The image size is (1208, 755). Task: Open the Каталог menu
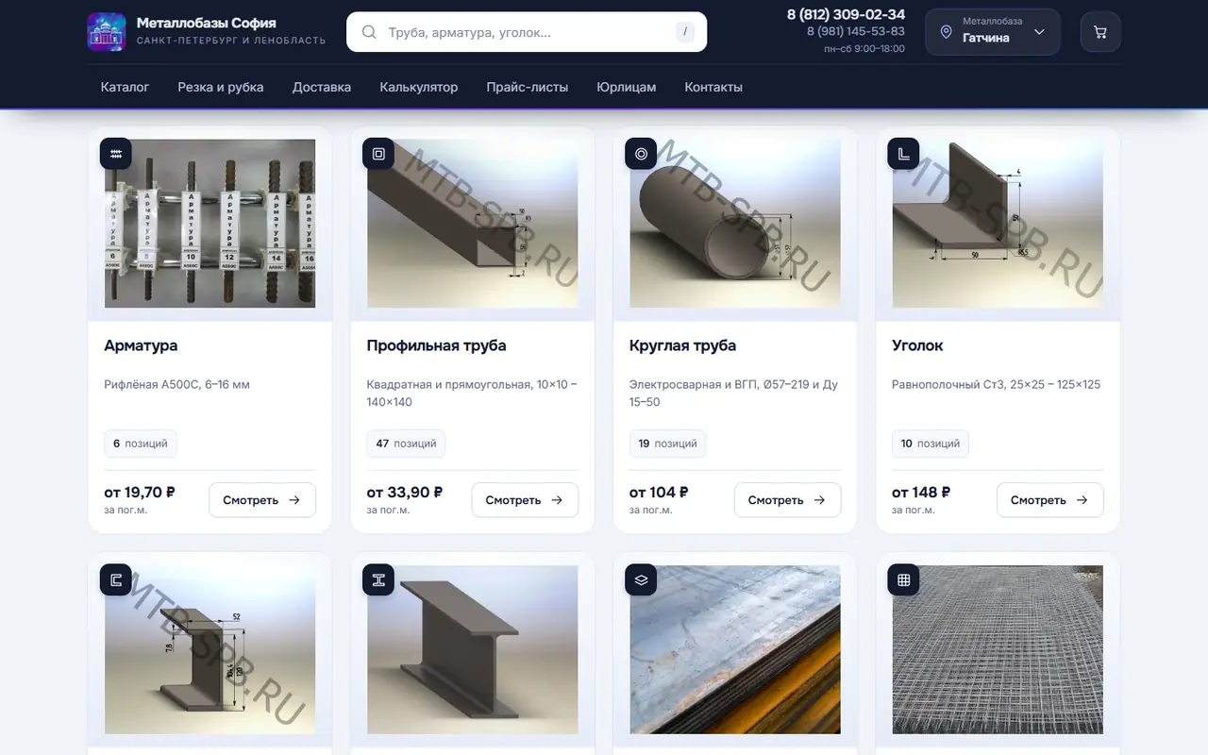[x=126, y=87]
